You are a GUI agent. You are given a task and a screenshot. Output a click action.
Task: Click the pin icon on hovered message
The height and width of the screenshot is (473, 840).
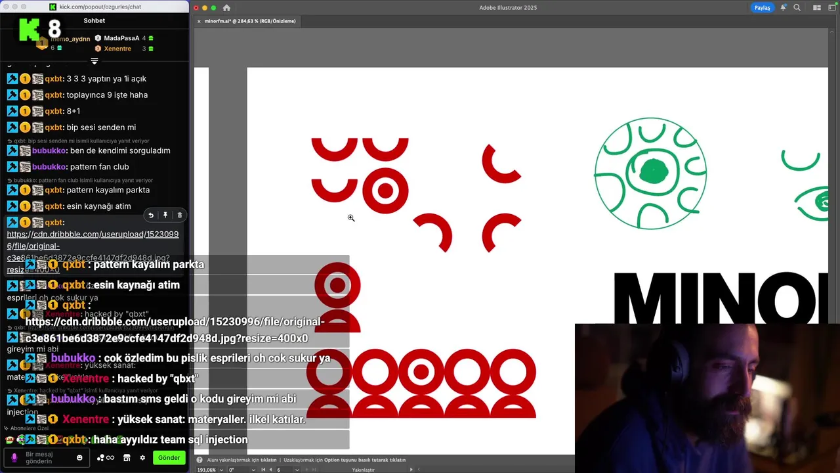tap(165, 215)
